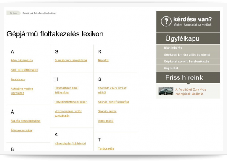The height and width of the screenshot is (161, 227).
Task: Open the Riportok link
Action: pyautogui.click(x=103, y=60)
